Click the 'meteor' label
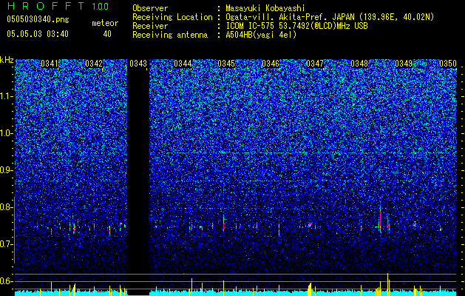The image size is (465, 296). 105,23
